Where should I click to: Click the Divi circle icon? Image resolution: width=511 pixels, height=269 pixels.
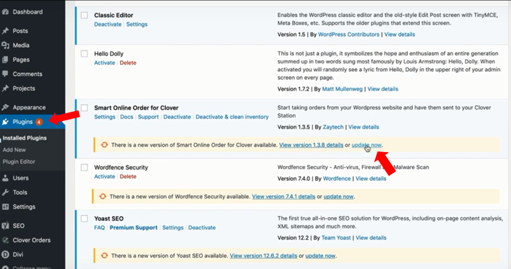click(x=5, y=255)
